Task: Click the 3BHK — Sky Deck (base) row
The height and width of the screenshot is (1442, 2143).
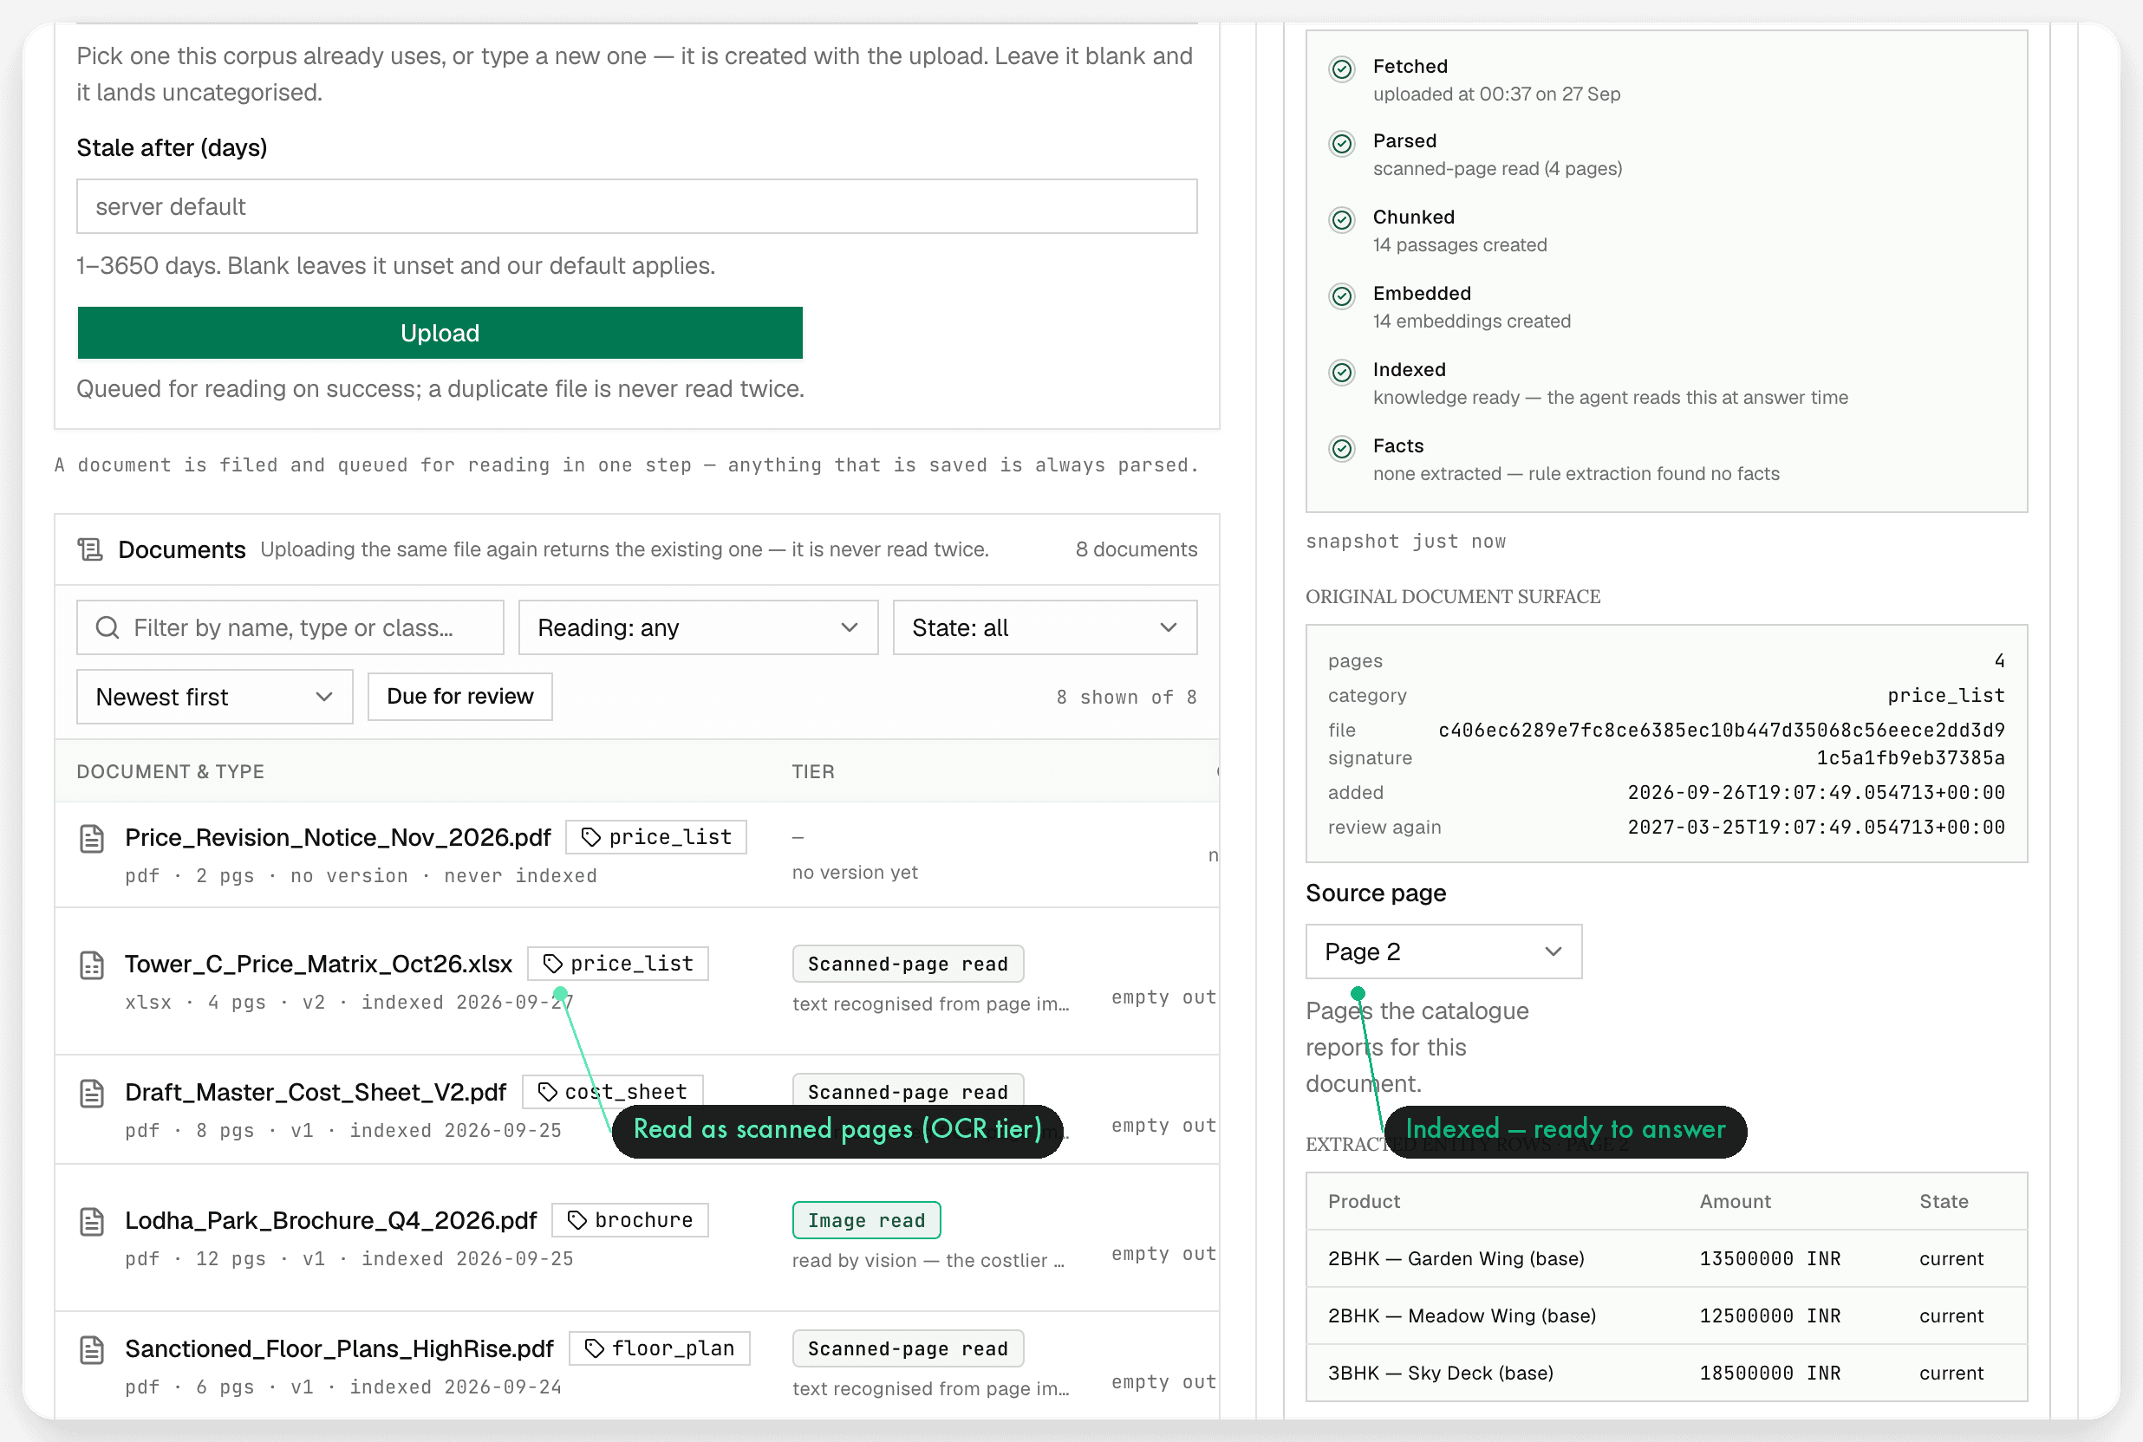Action: [1666, 1373]
